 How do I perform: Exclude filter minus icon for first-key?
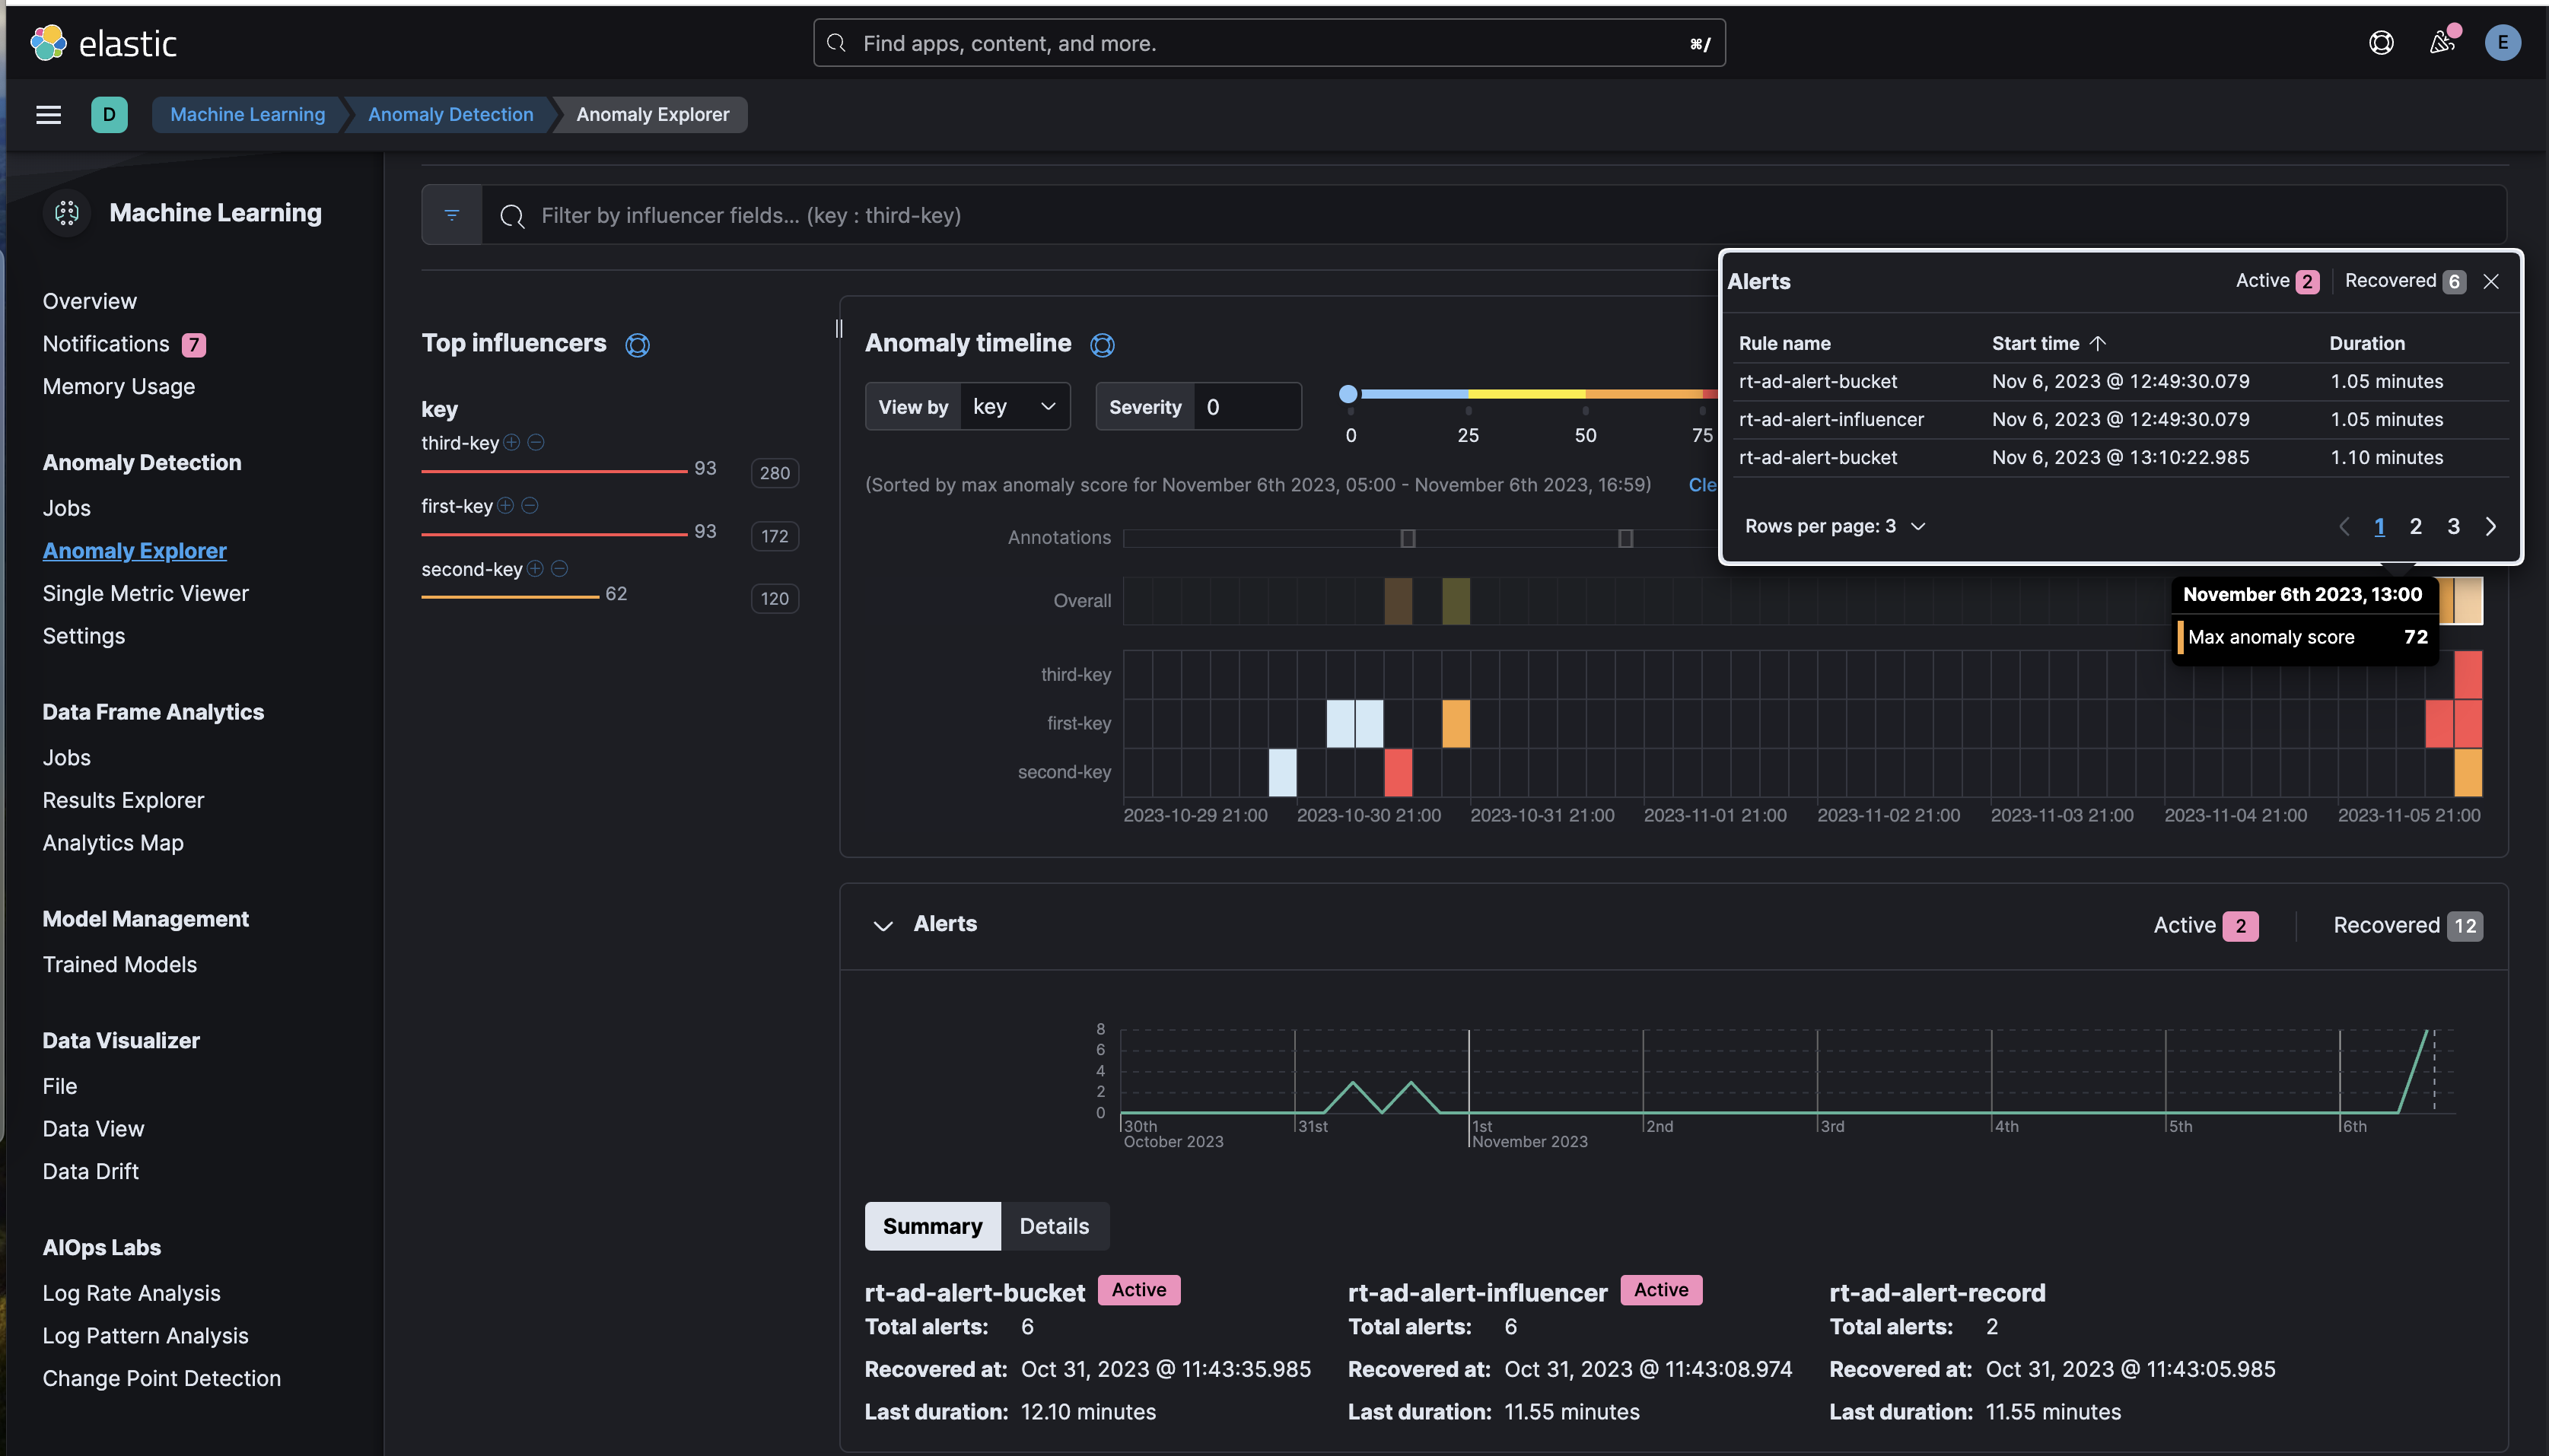[x=530, y=505]
